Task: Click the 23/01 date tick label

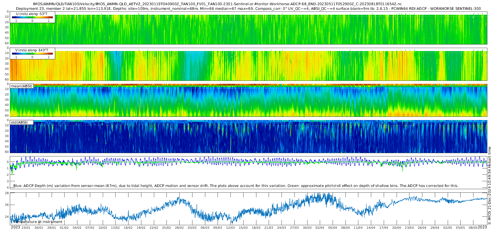Action: [26, 228]
